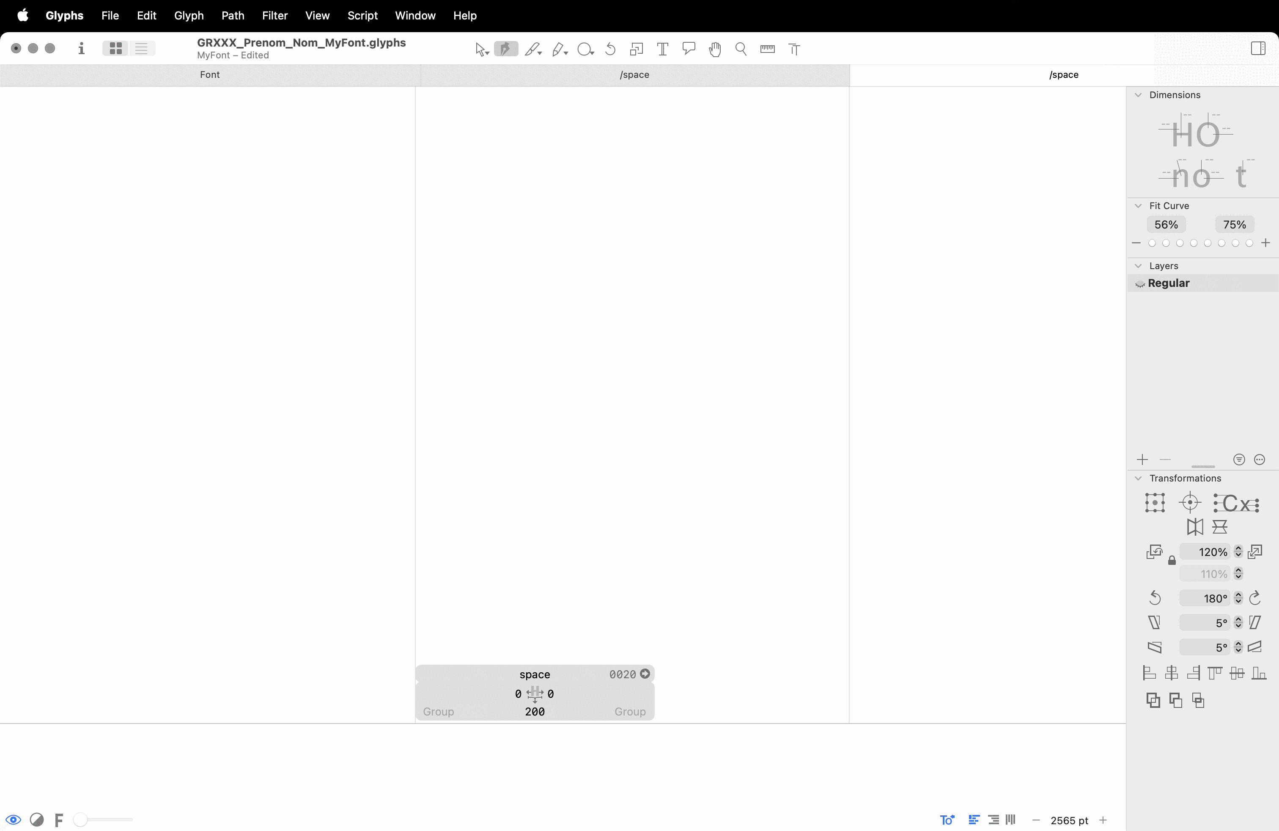The height and width of the screenshot is (831, 1279).
Task: Choose the Primitives oval shape tool
Action: click(x=585, y=50)
